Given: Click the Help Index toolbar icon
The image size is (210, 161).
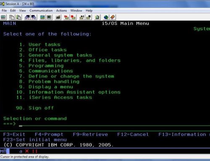Looking at the screenshot, I should pyautogui.click(x=113, y=17).
